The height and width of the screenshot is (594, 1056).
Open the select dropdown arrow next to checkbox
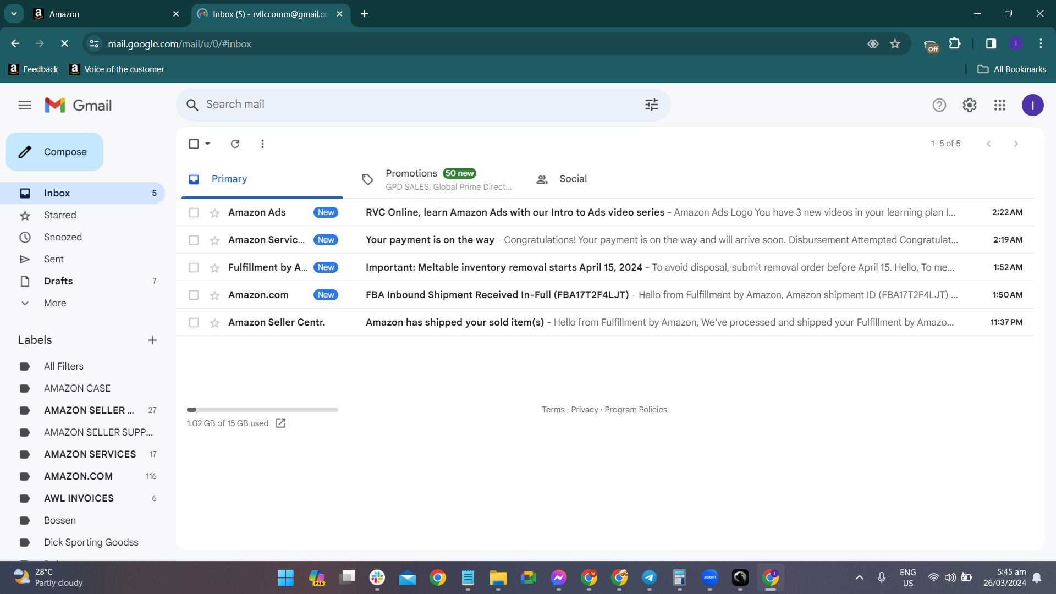click(x=208, y=144)
